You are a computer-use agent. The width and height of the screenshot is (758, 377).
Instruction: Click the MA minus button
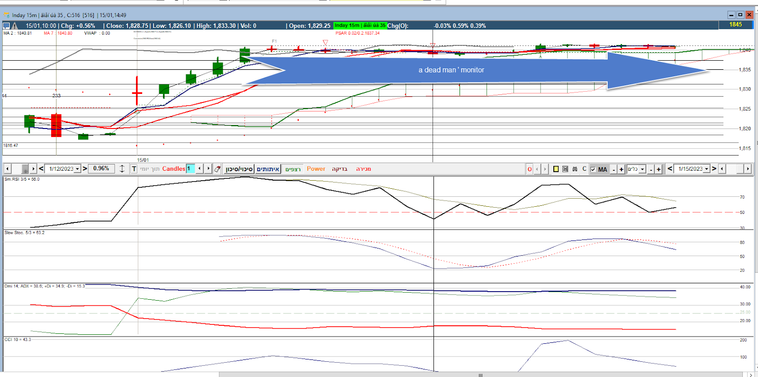pyautogui.click(x=614, y=169)
